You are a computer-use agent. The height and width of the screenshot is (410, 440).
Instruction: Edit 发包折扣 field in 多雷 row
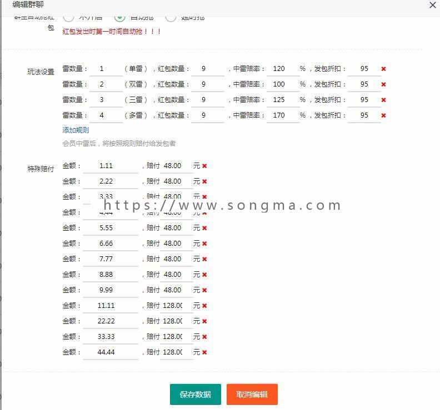point(364,115)
